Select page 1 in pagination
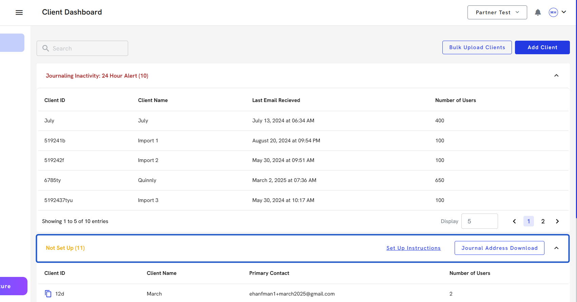Screen dimensions: 577x302 pyautogui.click(x=529, y=221)
